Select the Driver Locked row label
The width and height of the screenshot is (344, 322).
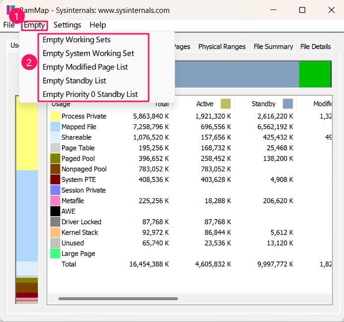82,222
